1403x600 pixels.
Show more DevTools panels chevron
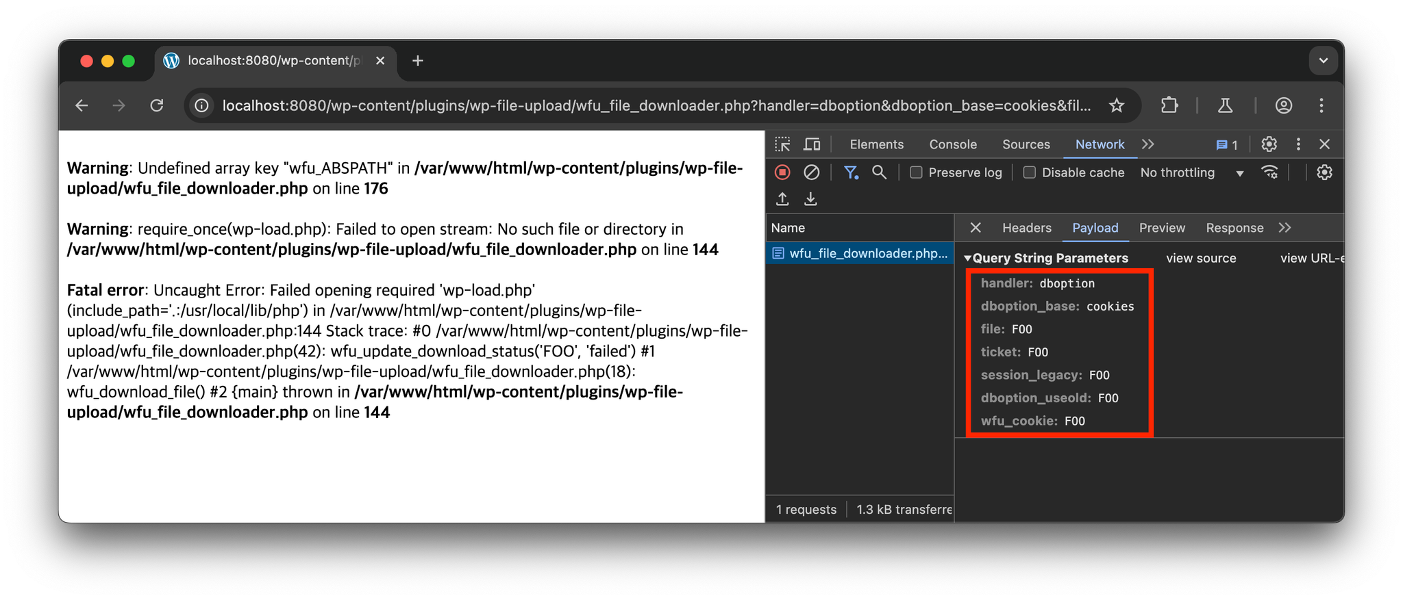[x=1148, y=144]
